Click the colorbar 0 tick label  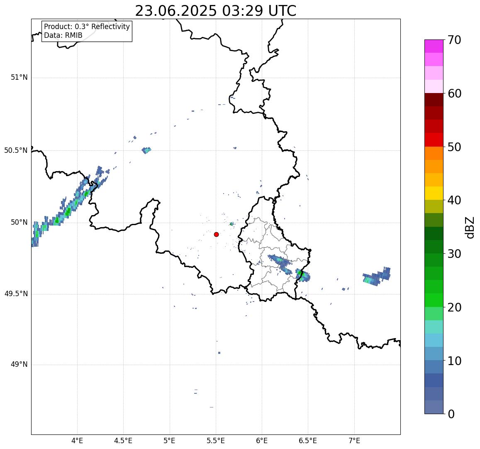(x=451, y=414)
